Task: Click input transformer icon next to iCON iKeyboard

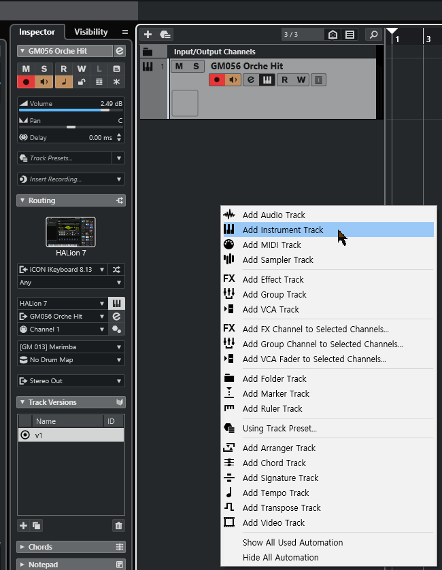Action: [x=116, y=269]
